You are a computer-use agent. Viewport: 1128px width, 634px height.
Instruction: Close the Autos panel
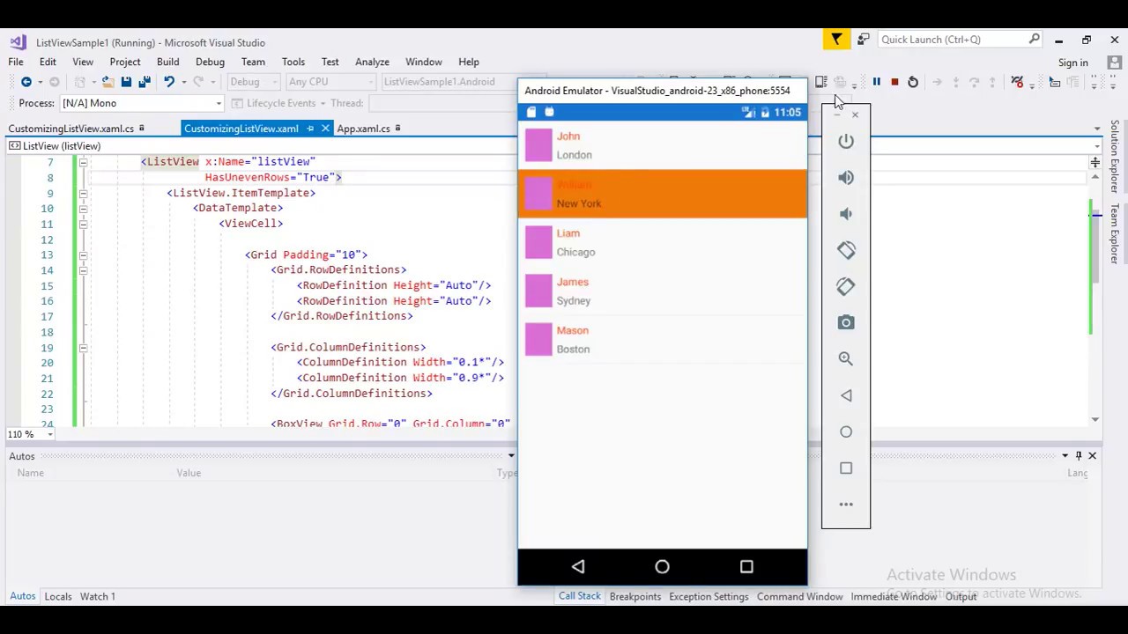coord(1093,456)
